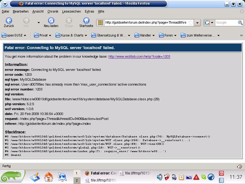This screenshot has width=245, height=184.
Task: Select the Fatal error Firefox taskbar entry
Action: (101, 173)
